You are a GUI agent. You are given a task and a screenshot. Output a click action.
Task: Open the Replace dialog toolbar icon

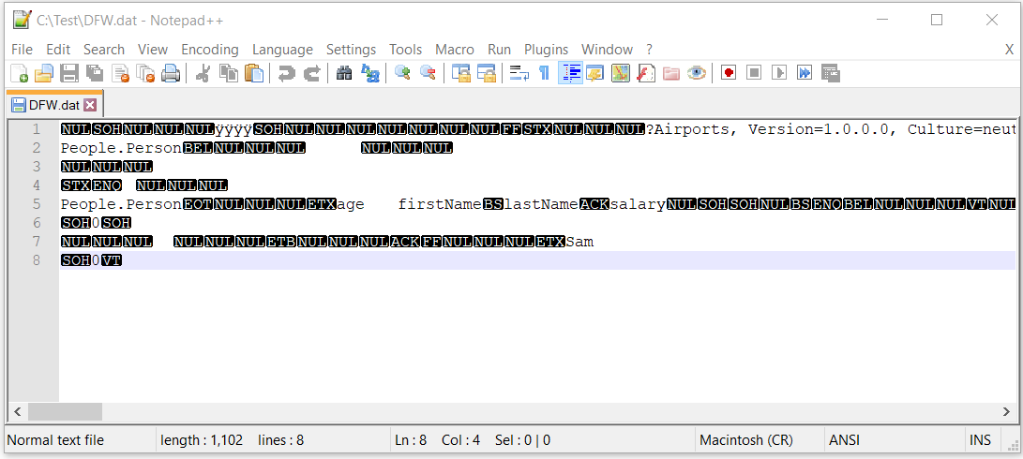click(370, 73)
